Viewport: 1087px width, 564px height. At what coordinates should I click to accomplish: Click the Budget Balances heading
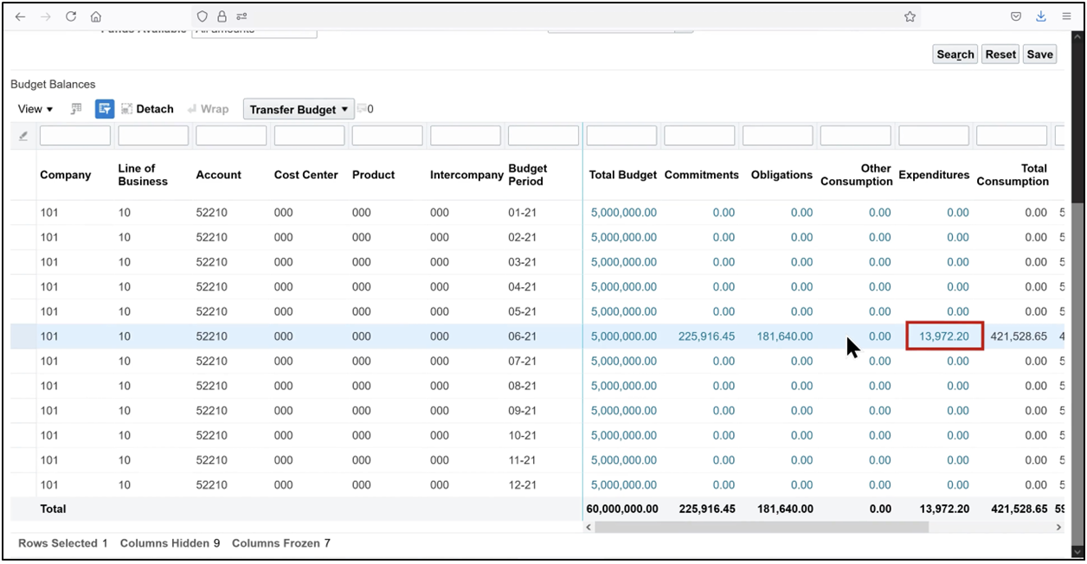click(53, 84)
